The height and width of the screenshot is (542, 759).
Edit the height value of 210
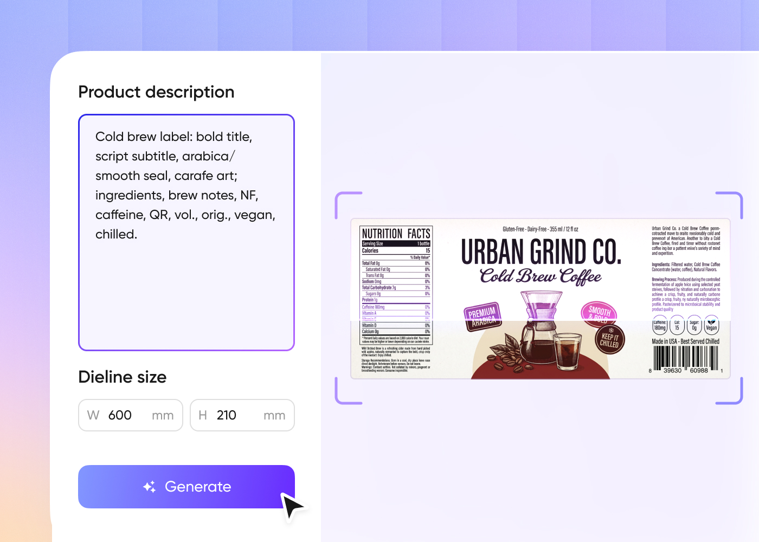226,415
